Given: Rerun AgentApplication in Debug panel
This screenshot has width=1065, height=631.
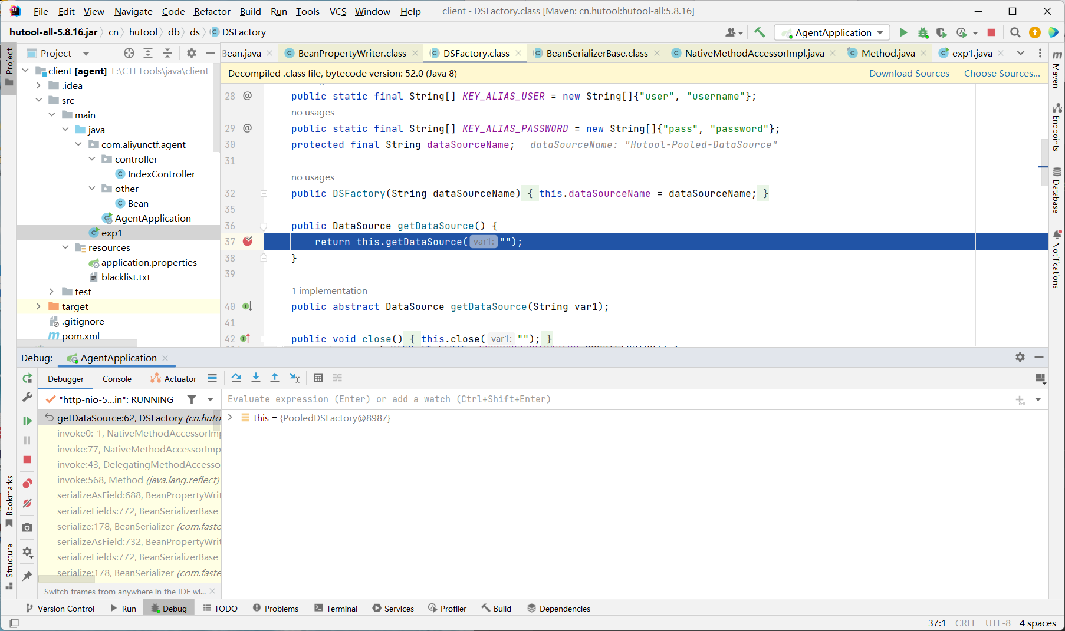Looking at the screenshot, I should 27,378.
